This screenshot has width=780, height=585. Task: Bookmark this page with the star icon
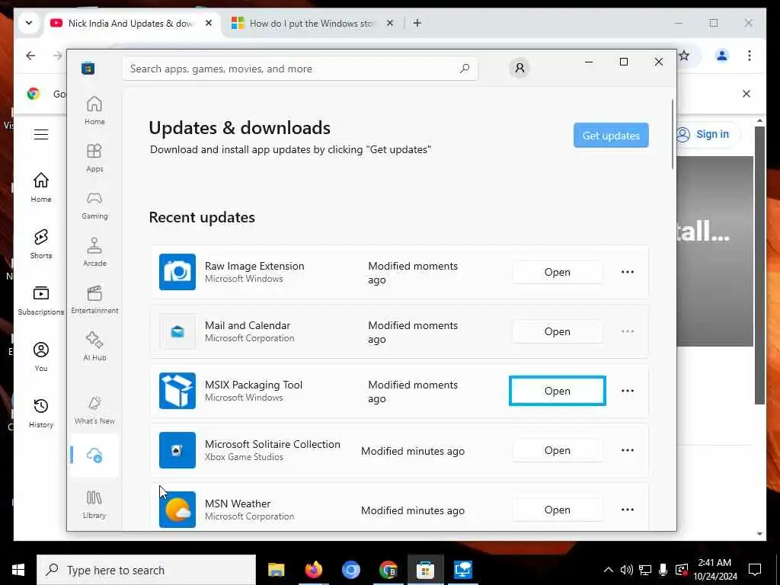click(x=685, y=55)
